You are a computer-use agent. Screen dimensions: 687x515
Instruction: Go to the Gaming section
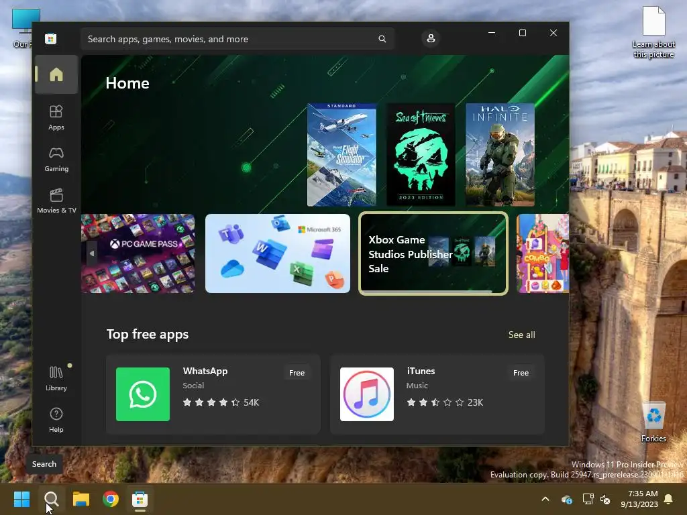[56, 160]
